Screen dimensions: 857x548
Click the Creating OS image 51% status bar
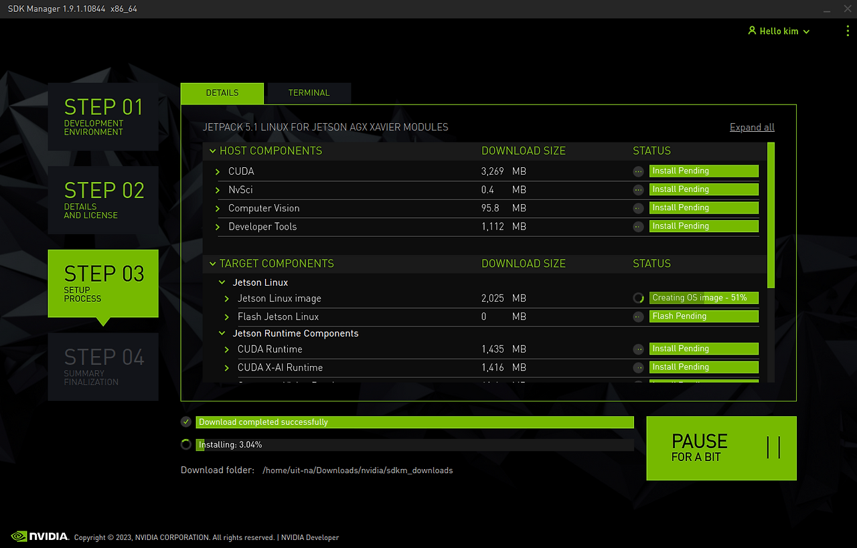point(704,298)
